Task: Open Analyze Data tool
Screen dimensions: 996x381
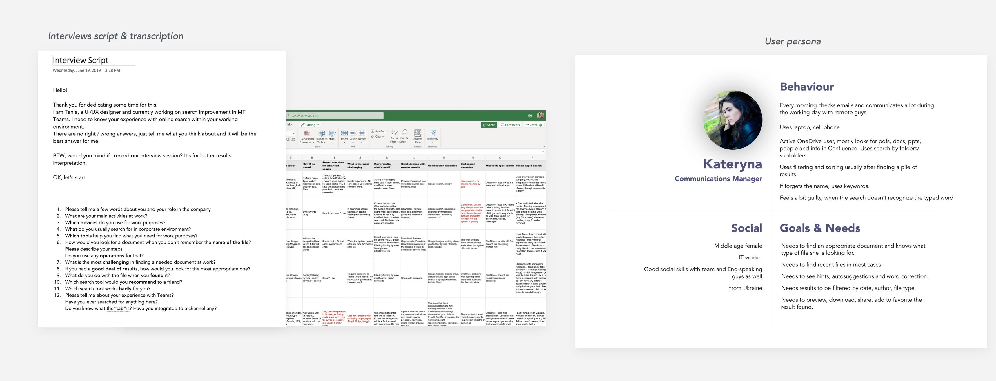Action: pyautogui.click(x=418, y=133)
